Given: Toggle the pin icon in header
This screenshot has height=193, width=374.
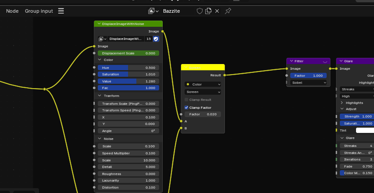Looking at the screenshot, I should pos(228,11).
